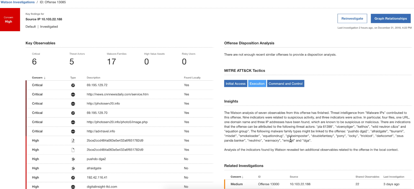The width and height of the screenshot is (414, 189).
Task: Click http://news.cnnnewsdaily.com/service.htm entry
Action: pyautogui.click(x=117, y=94)
